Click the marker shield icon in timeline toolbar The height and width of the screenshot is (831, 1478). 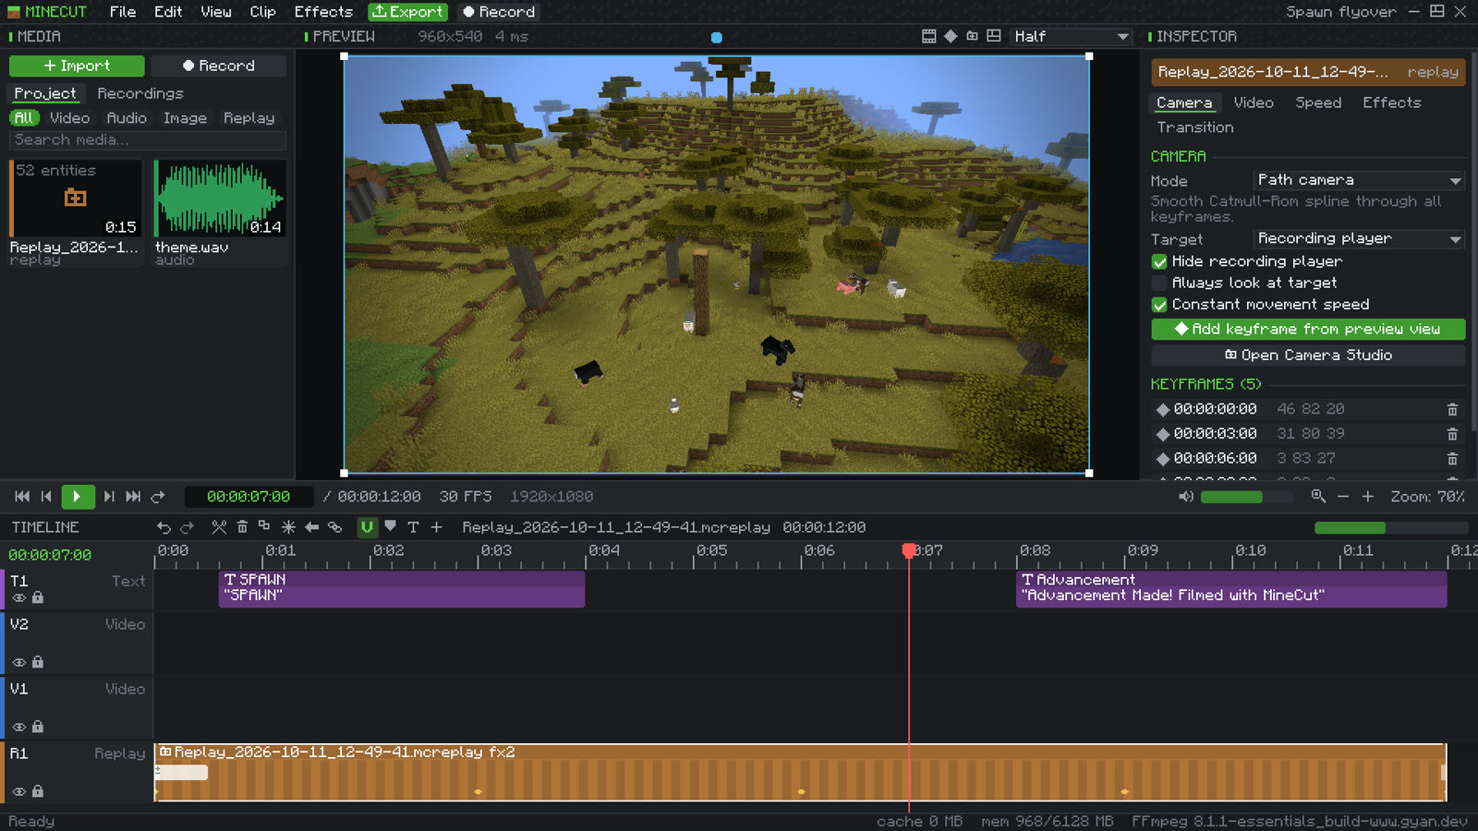(x=390, y=526)
